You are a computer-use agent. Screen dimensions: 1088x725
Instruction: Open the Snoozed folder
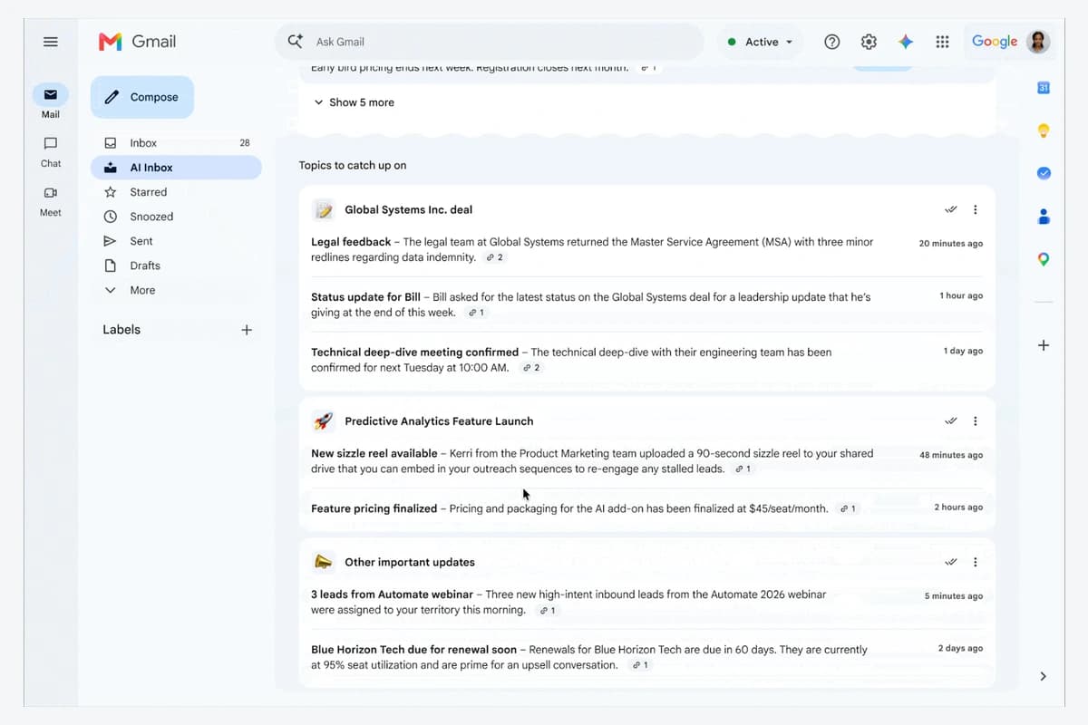coord(176,217)
